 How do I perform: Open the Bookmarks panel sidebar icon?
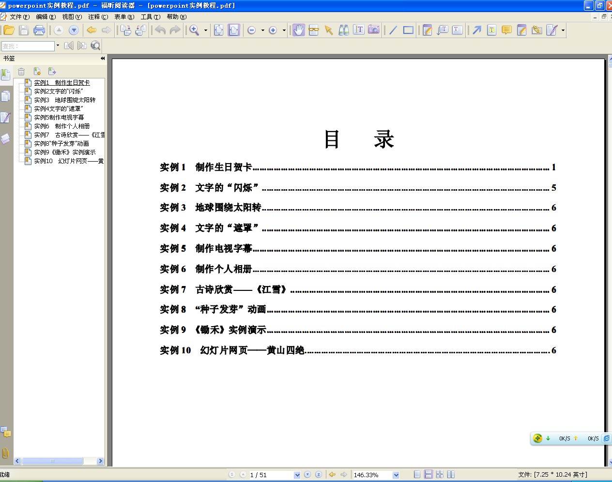(x=5, y=75)
